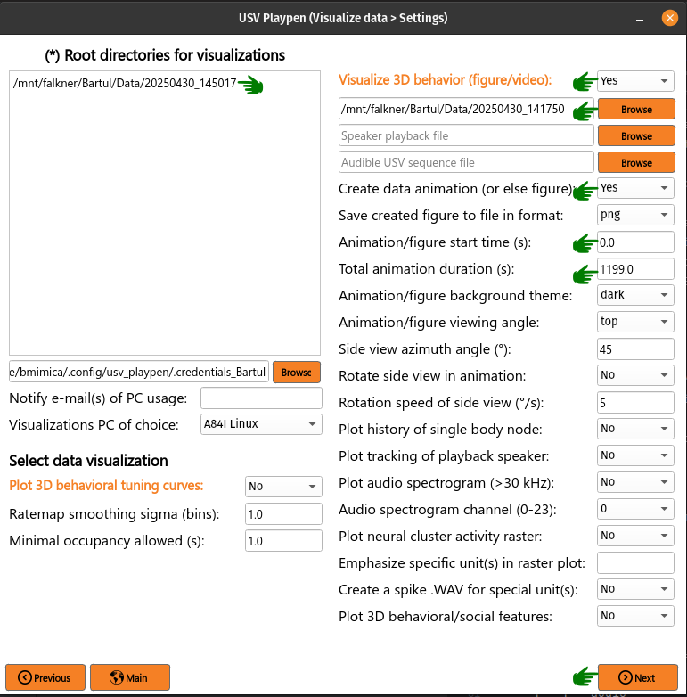Click the Speaker playback file field
This screenshot has height=697, width=687.
466,135
